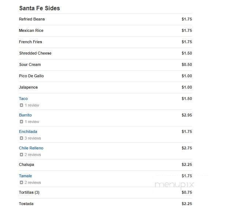Open the Chile Relleno link

click(31, 148)
